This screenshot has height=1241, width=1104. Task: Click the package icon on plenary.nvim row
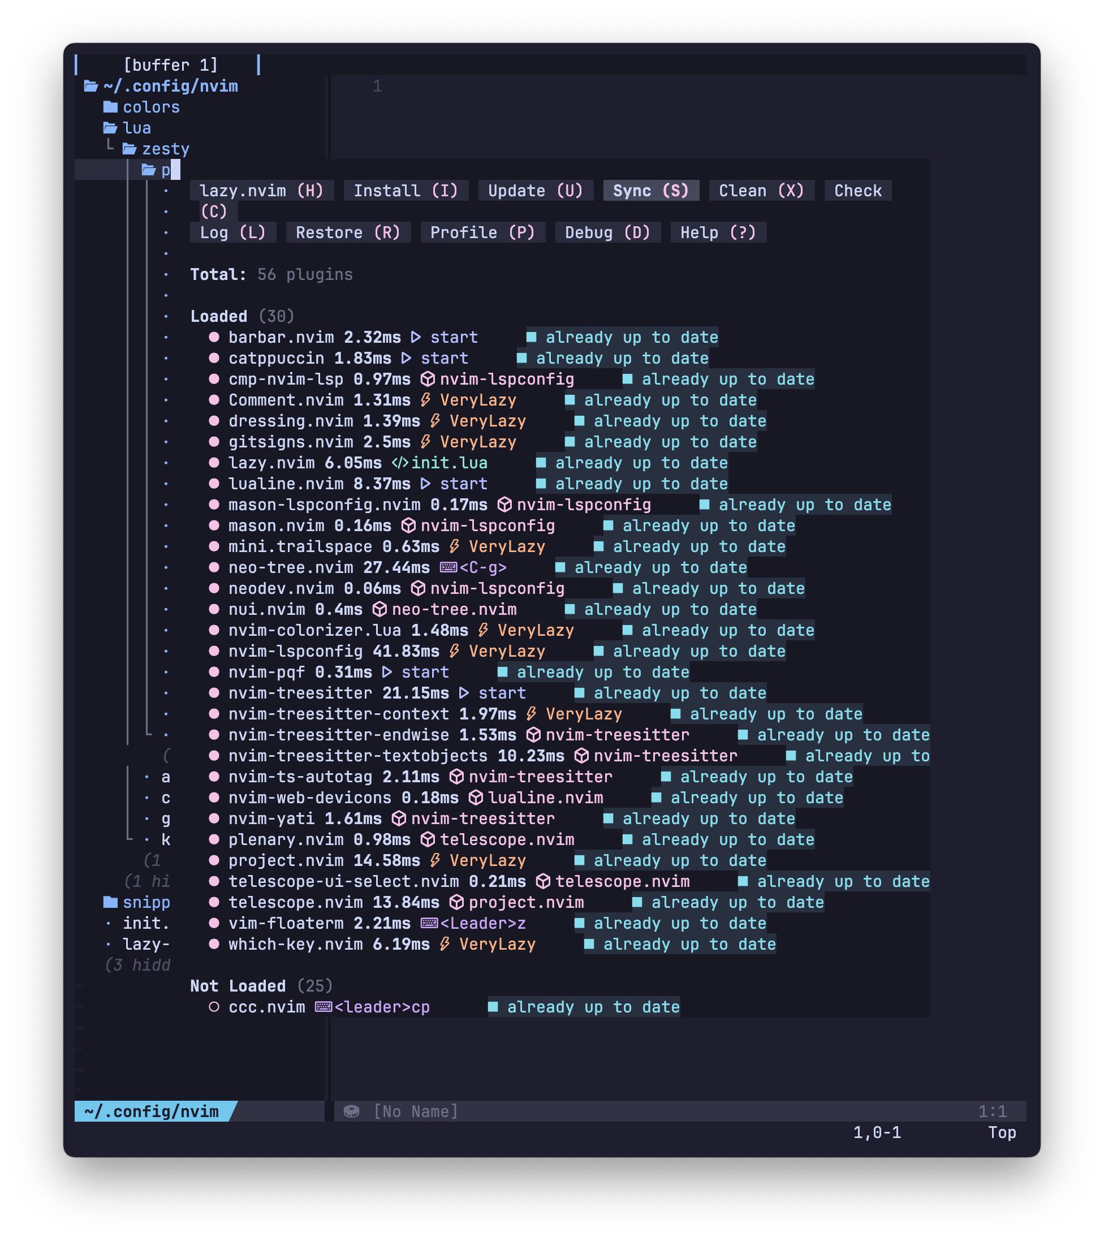[428, 839]
